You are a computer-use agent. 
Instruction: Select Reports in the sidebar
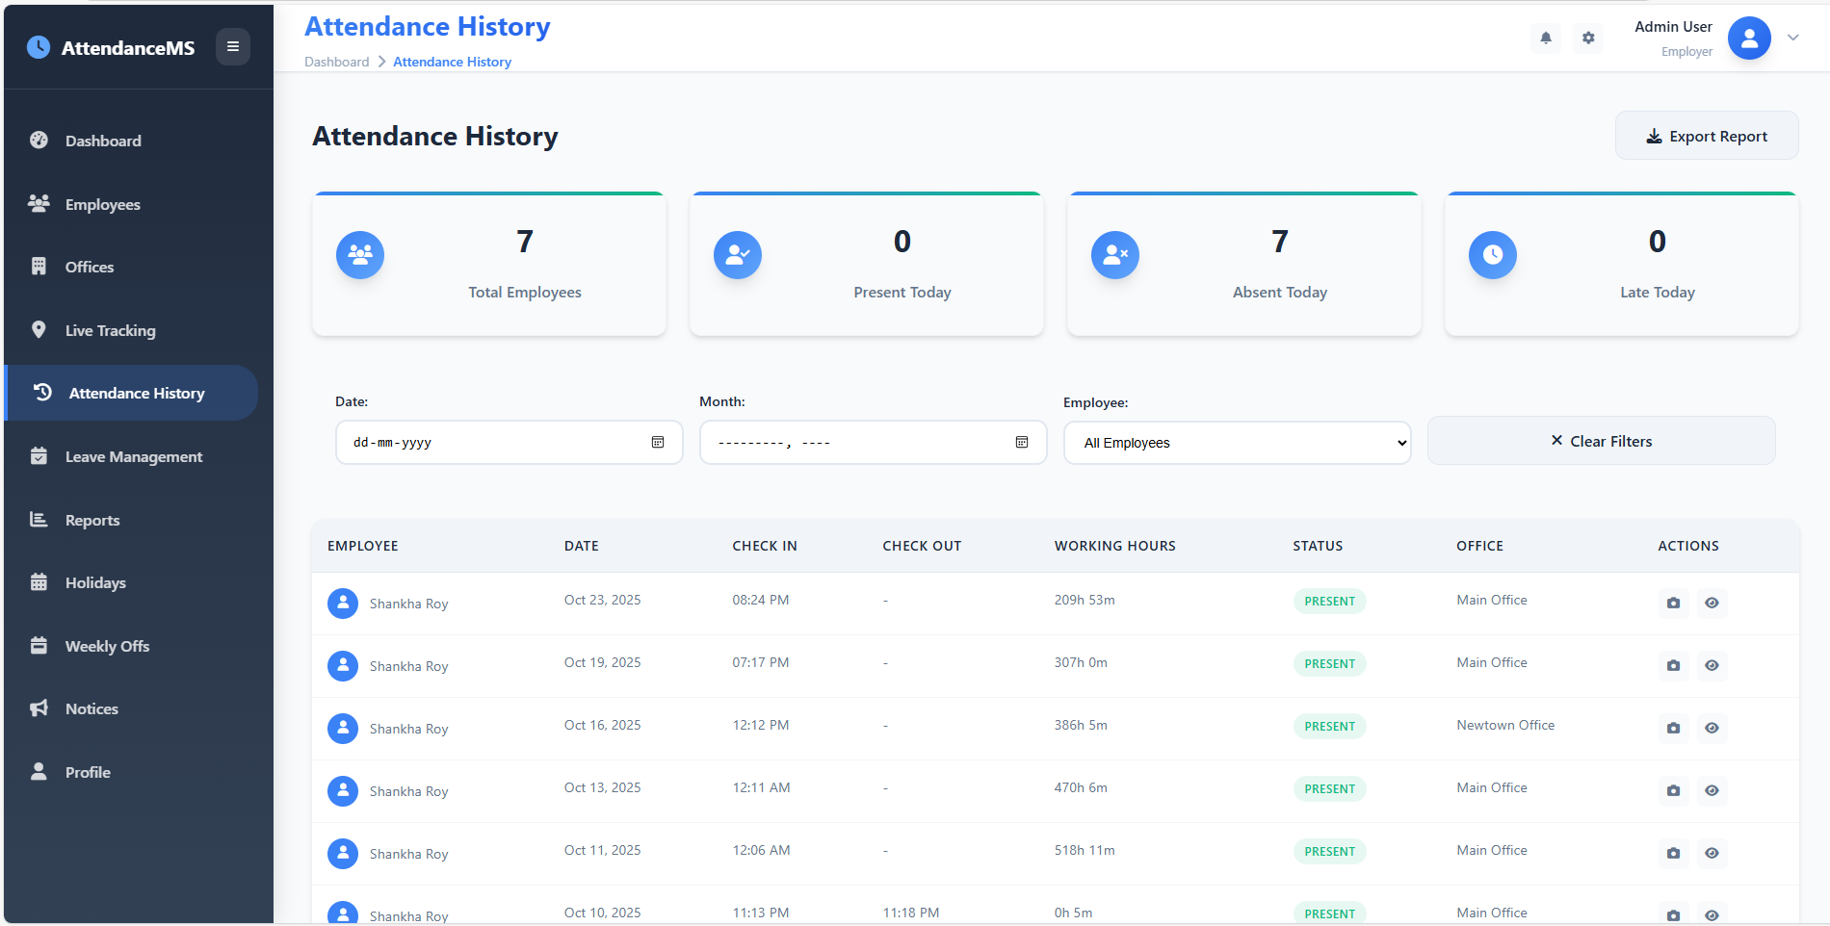(91, 519)
